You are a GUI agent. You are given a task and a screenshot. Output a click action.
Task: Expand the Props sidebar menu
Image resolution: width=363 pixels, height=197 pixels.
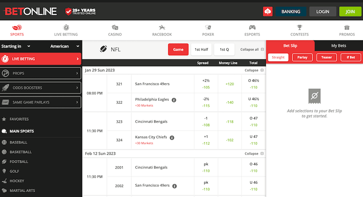[41, 73]
